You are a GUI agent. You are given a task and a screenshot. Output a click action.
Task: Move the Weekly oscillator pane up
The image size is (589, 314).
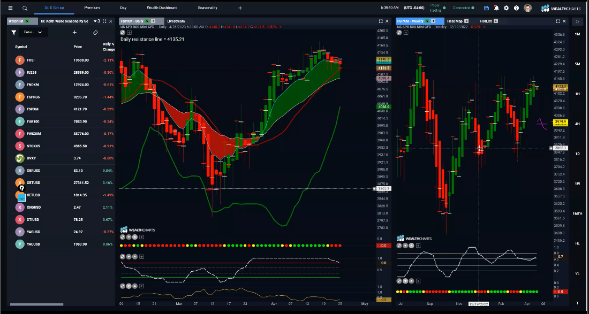(x=411, y=246)
